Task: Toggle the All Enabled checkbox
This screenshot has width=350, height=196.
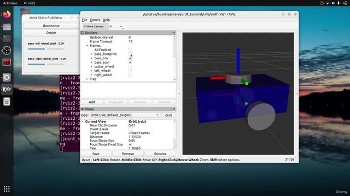Action: tap(130, 50)
